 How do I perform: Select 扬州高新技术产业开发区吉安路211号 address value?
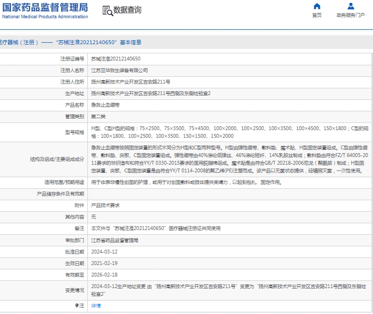(131, 82)
